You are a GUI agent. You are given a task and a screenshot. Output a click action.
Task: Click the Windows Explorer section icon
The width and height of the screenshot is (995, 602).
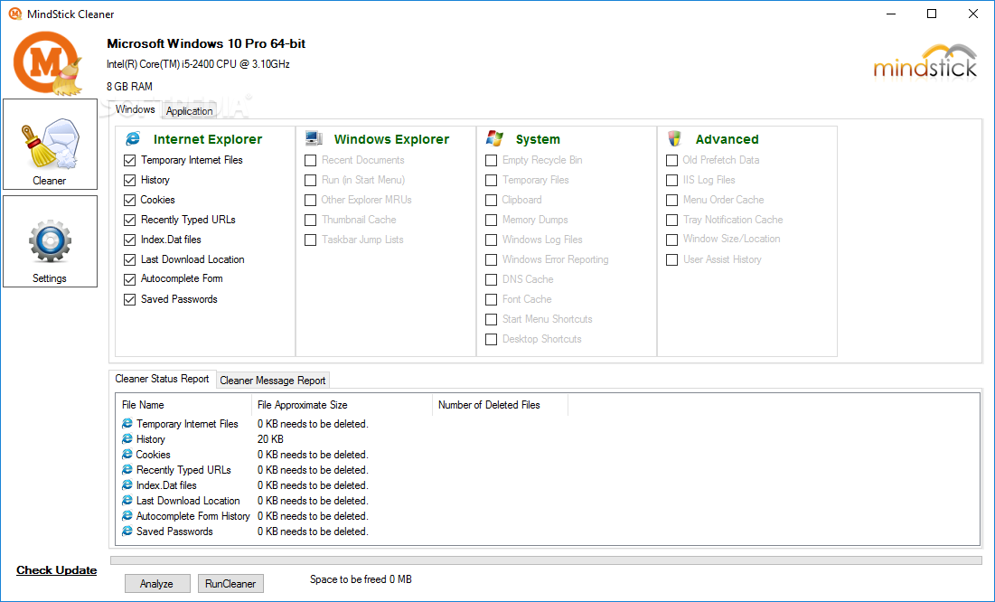tap(314, 138)
